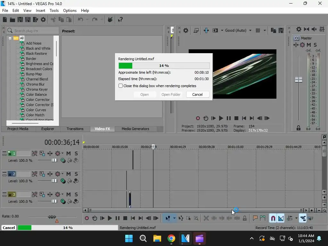Click the Insert Region flag icon
Screen dimensions: 328x246
tap(263, 218)
